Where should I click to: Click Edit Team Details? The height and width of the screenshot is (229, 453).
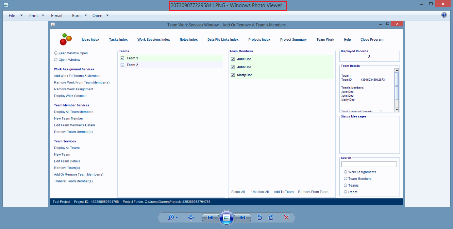pos(67,161)
